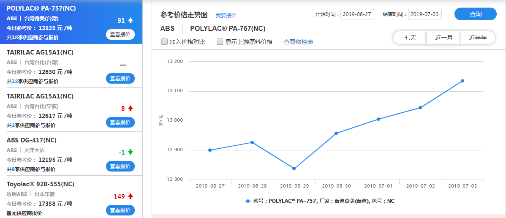The image size is (506, 218).
Task: Open the 我要报价 link
Action: pos(226,15)
